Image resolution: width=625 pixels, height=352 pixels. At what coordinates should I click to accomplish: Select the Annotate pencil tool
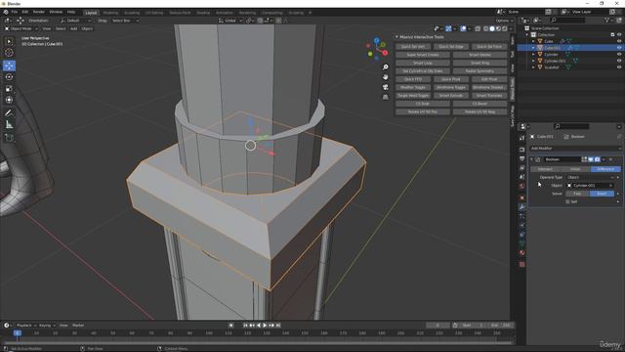pos(9,113)
